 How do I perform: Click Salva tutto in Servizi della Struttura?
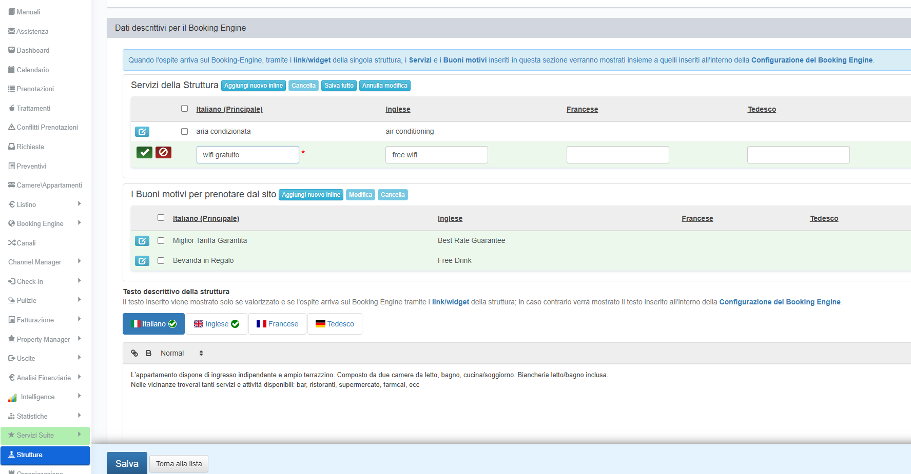339,86
